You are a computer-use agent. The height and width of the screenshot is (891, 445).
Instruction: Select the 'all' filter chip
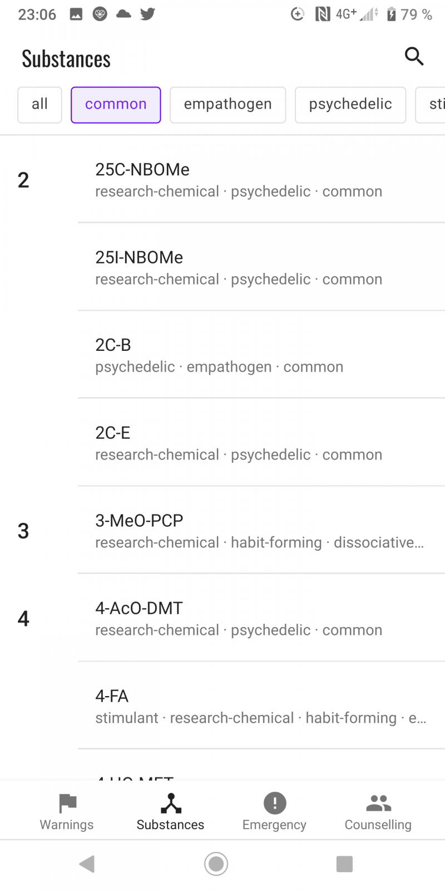pyautogui.click(x=39, y=105)
